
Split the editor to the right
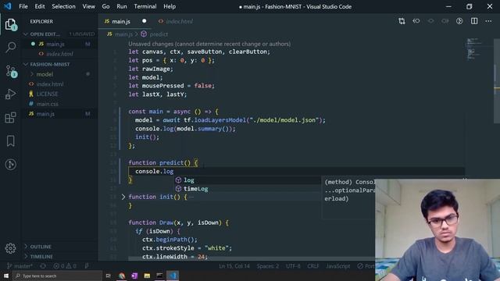(x=474, y=21)
